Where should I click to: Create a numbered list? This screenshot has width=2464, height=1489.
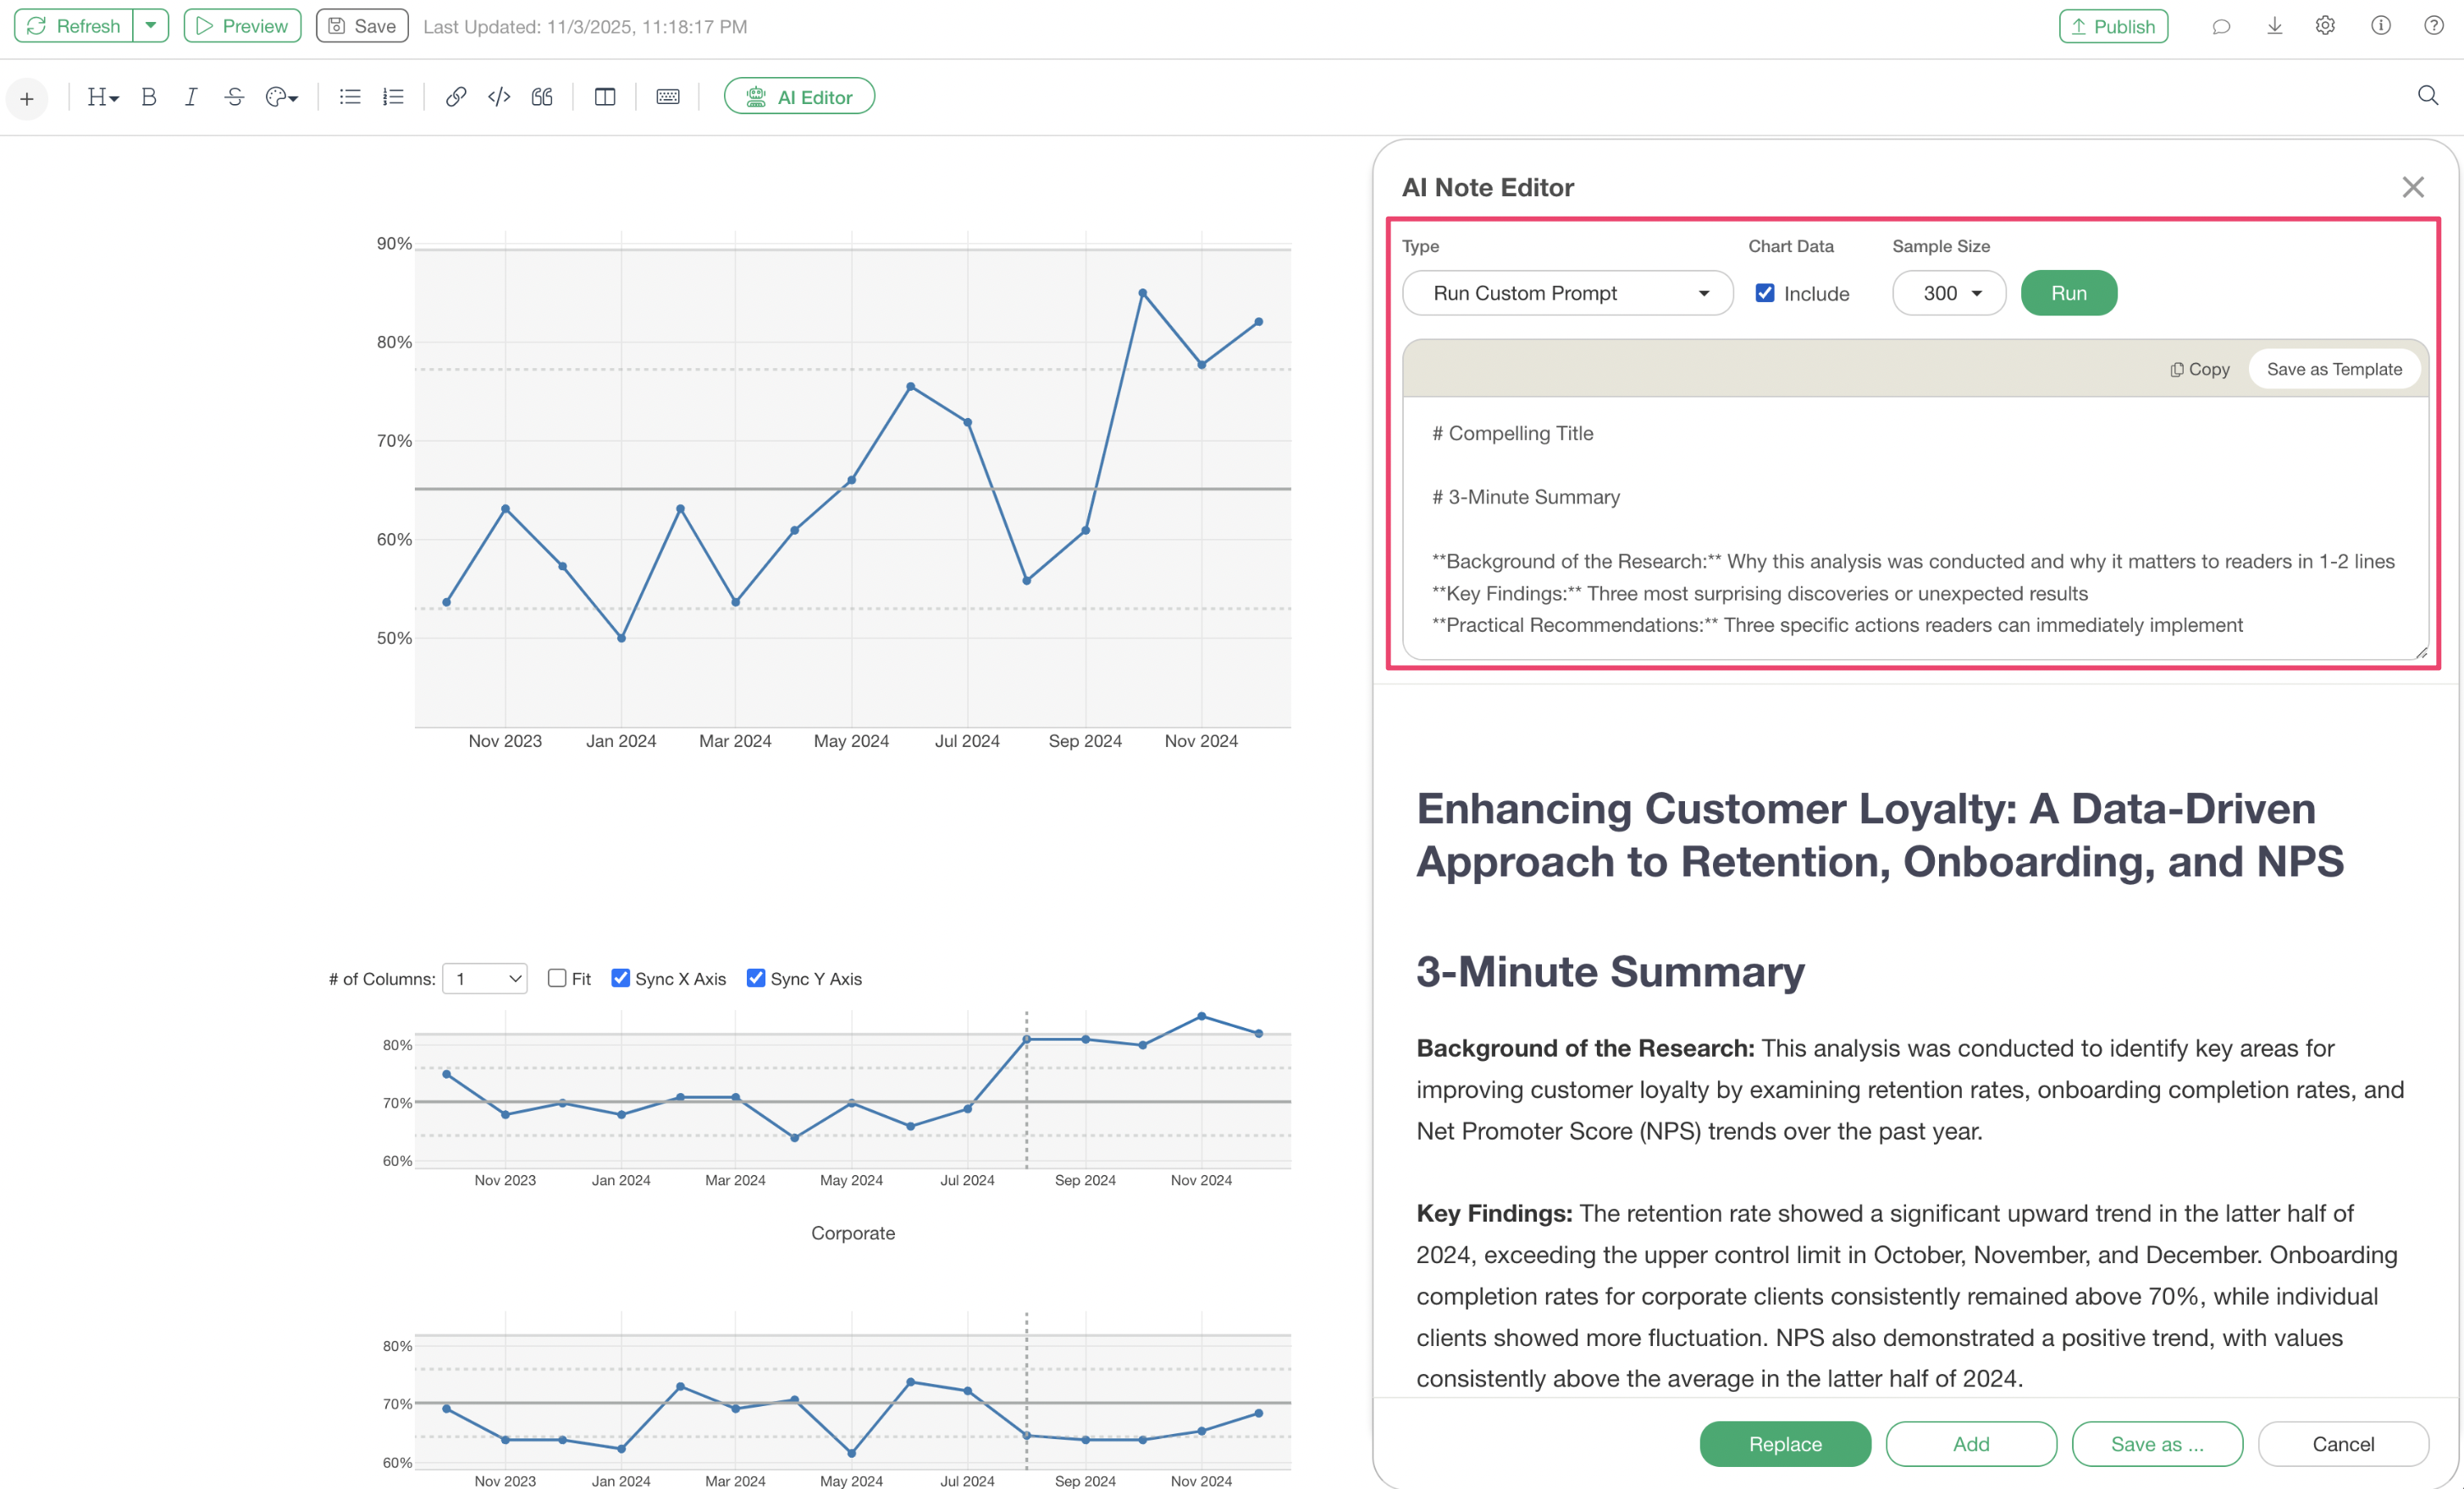point(393,97)
